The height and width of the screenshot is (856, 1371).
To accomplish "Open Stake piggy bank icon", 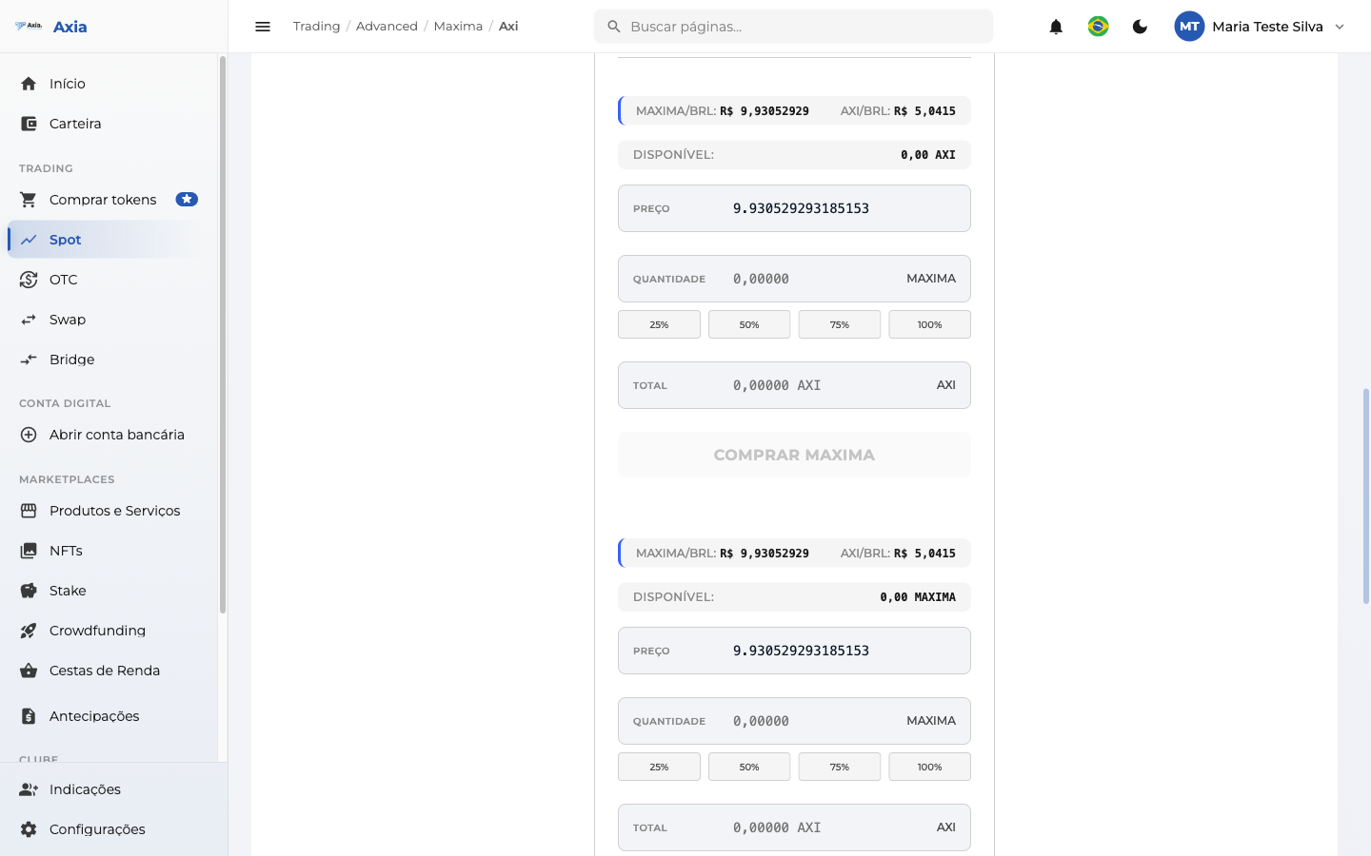I will pos(29,591).
